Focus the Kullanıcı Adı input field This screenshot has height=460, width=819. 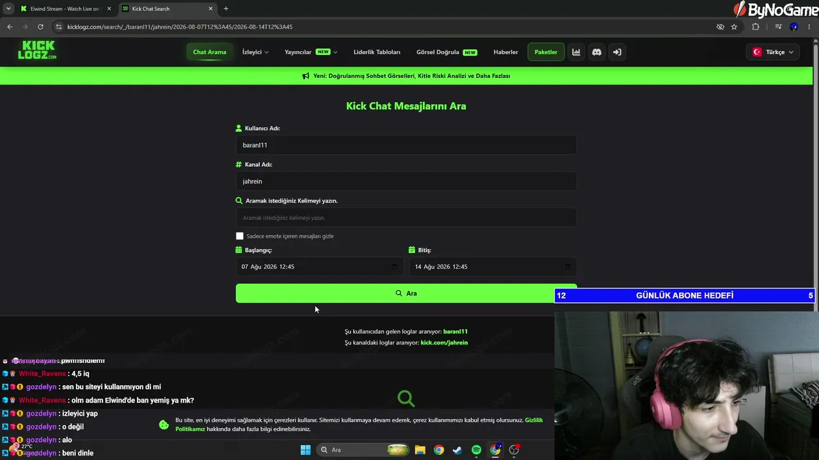point(406,145)
